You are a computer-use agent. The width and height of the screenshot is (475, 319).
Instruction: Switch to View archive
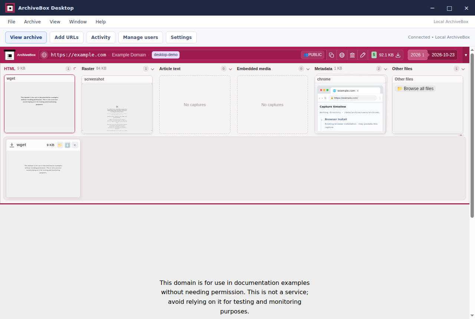pyautogui.click(x=26, y=37)
